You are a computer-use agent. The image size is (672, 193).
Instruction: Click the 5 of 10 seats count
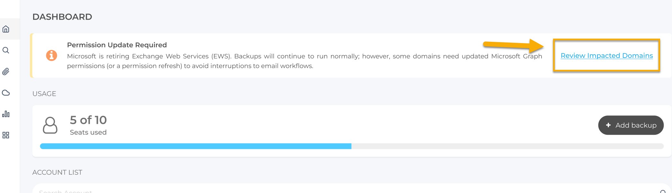(88, 120)
